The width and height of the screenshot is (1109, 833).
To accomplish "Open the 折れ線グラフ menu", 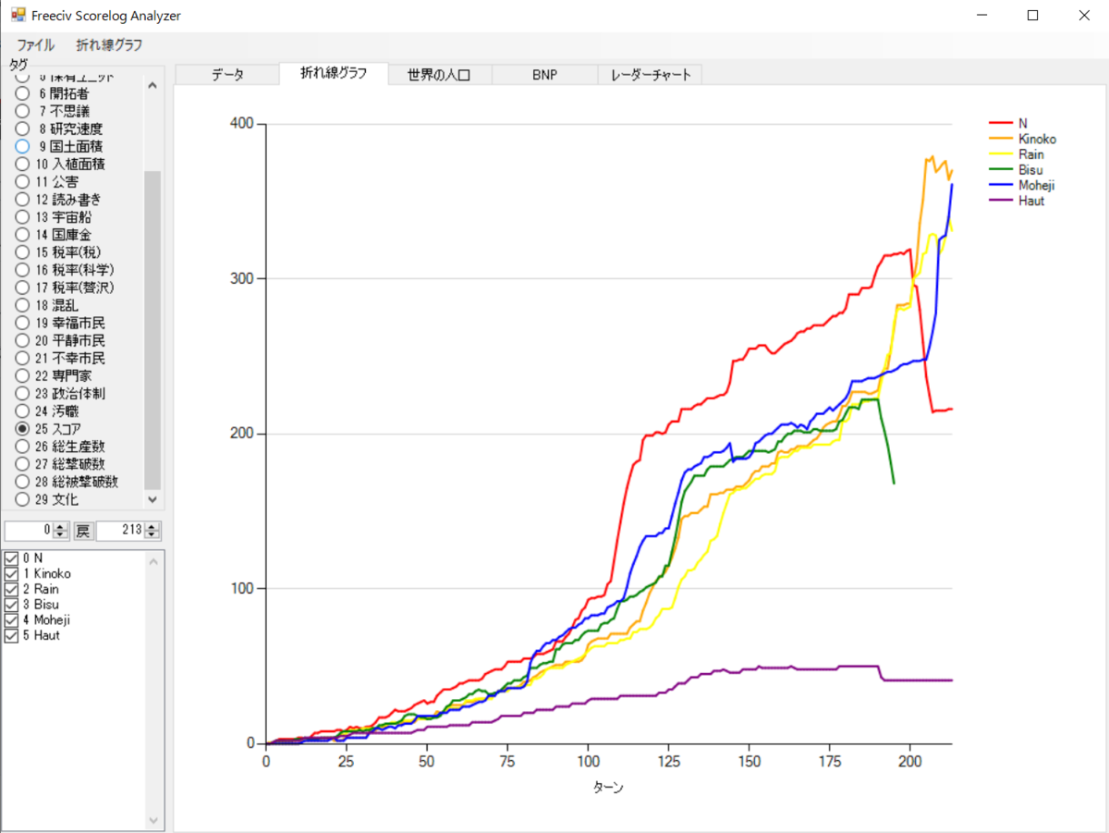I will 109,44.
